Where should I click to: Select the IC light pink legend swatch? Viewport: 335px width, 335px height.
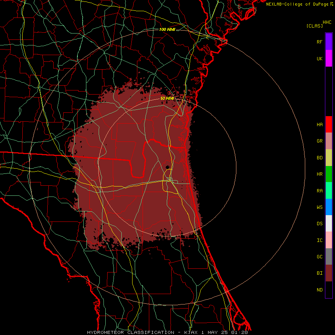329,240
